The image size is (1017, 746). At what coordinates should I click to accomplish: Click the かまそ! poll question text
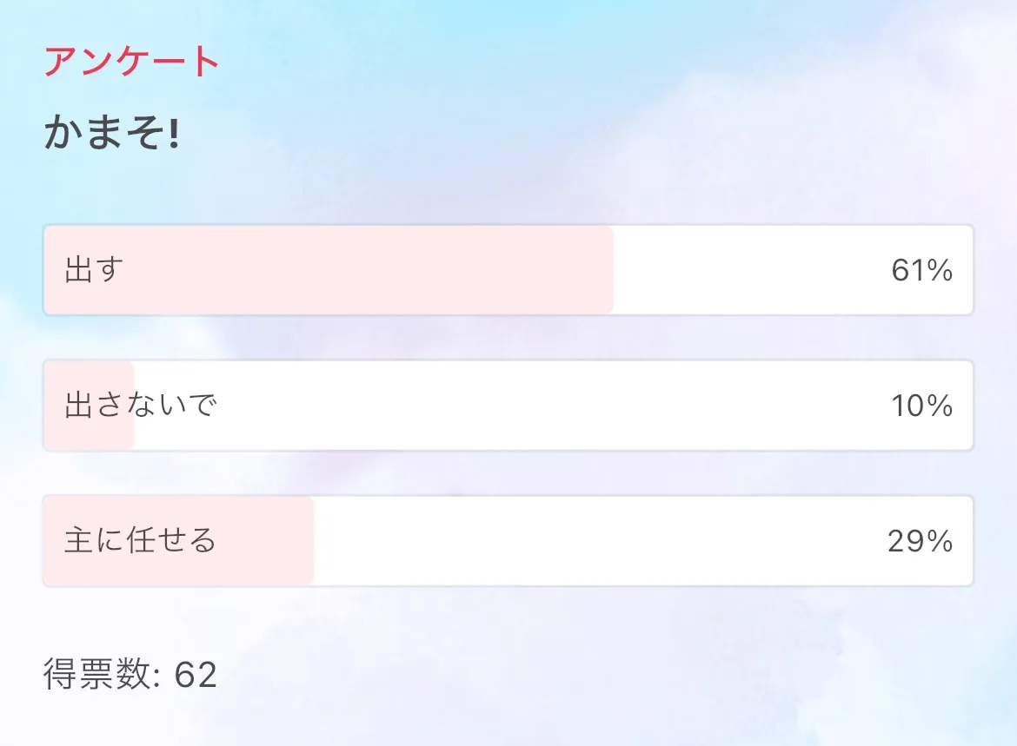(111, 135)
